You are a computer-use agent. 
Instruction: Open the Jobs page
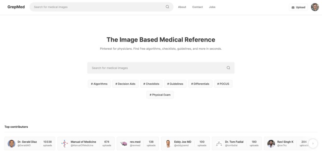click(212, 7)
